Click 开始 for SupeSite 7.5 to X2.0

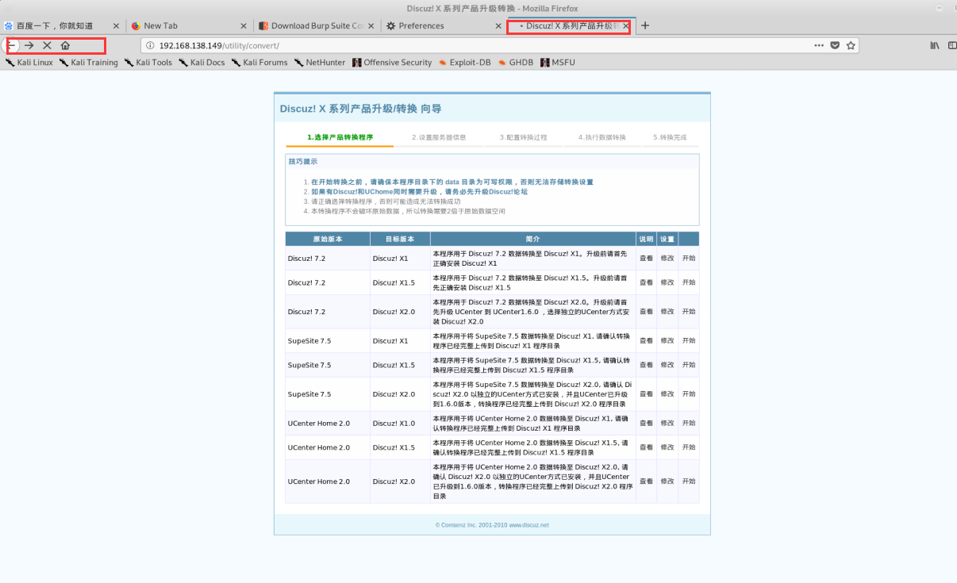pos(689,394)
